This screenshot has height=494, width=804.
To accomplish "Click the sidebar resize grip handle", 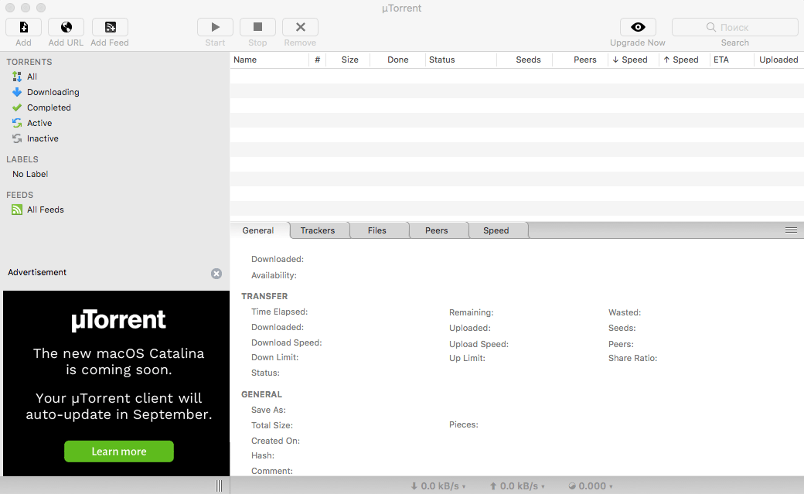I will point(220,485).
